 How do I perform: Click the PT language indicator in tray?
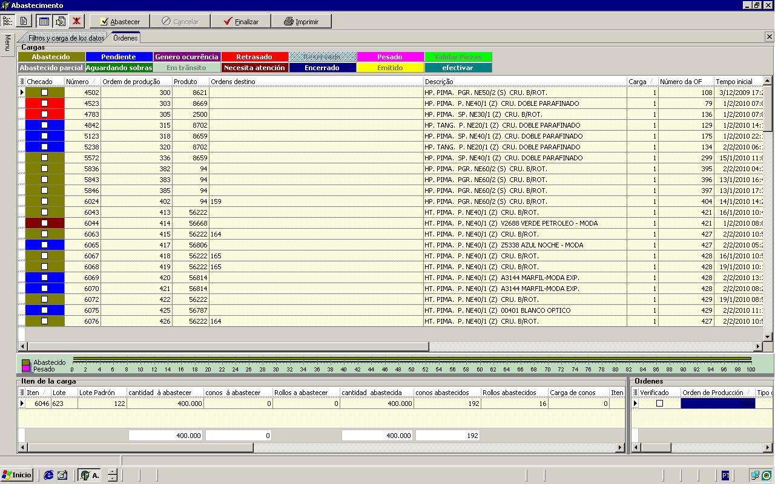pyautogui.click(x=725, y=476)
